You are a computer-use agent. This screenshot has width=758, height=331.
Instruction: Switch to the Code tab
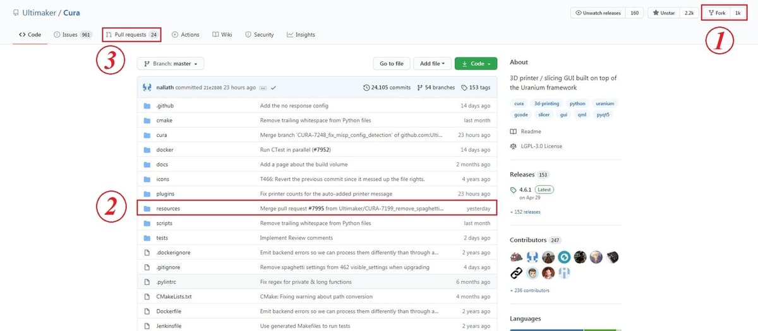(30, 35)
